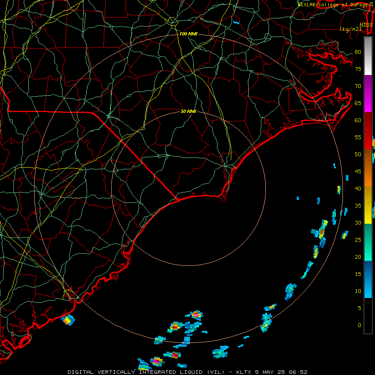This screenshot has width=375, height=375.
Task: Pick the blue segment of the color scale
Action: point(368,279)
